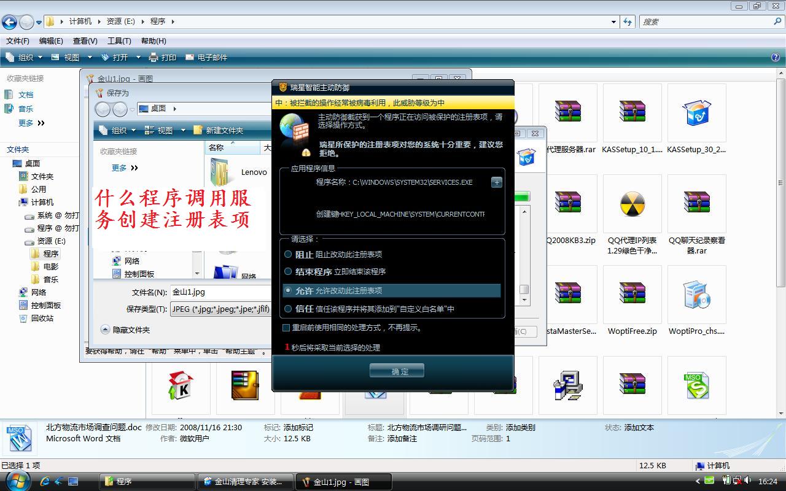
Task: Expand 更多 in Explorer favorites
Action: pos(31,123)
